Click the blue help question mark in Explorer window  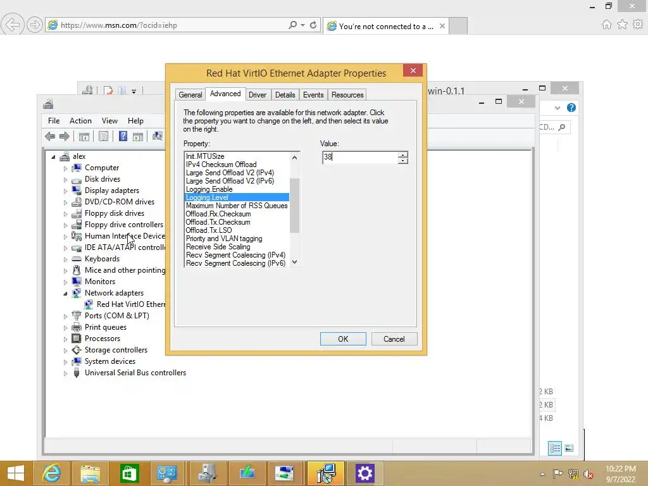tap(571, 108)
